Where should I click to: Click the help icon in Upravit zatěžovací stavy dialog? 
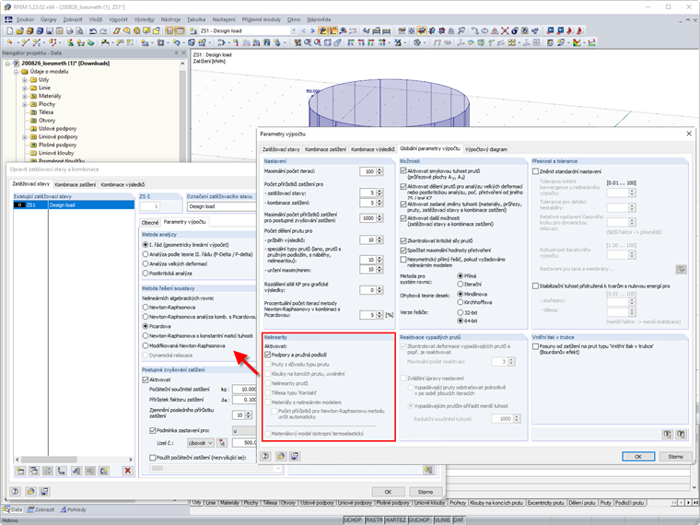click(15, 492)
